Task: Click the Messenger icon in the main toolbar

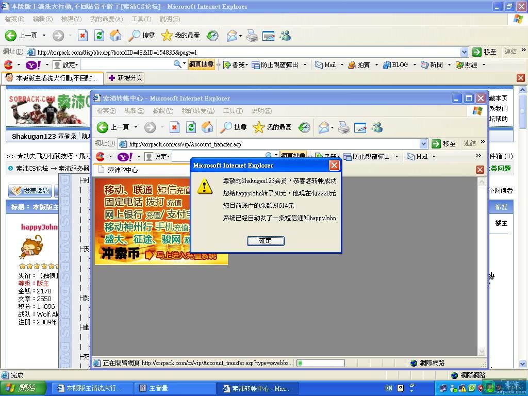Action: pos(285,36)
